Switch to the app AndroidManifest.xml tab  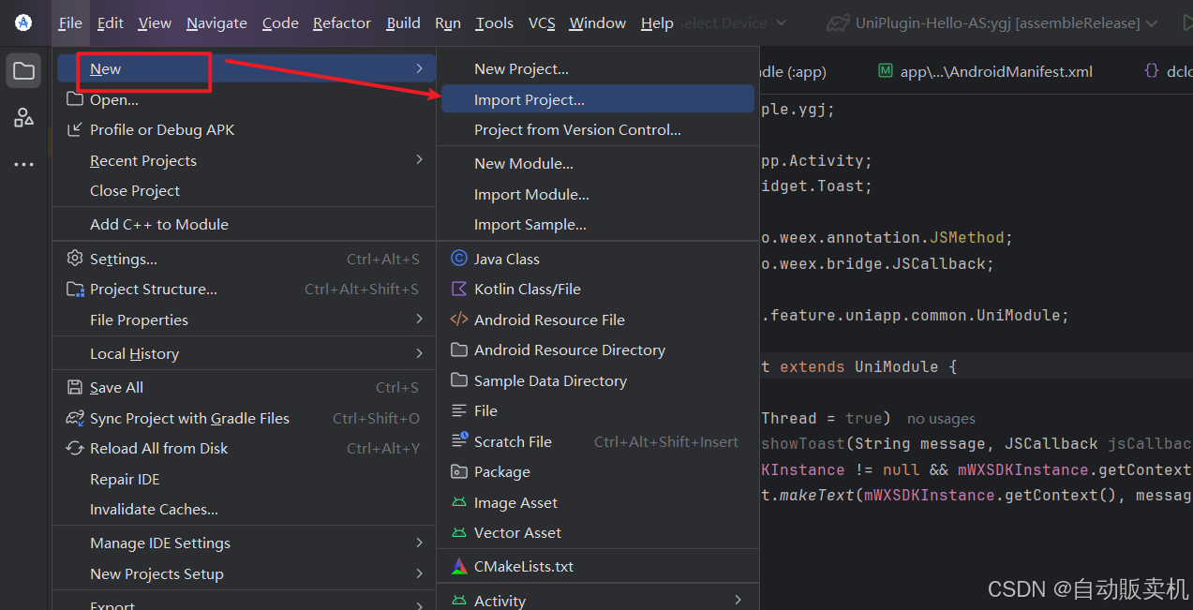tap(986, 70)
